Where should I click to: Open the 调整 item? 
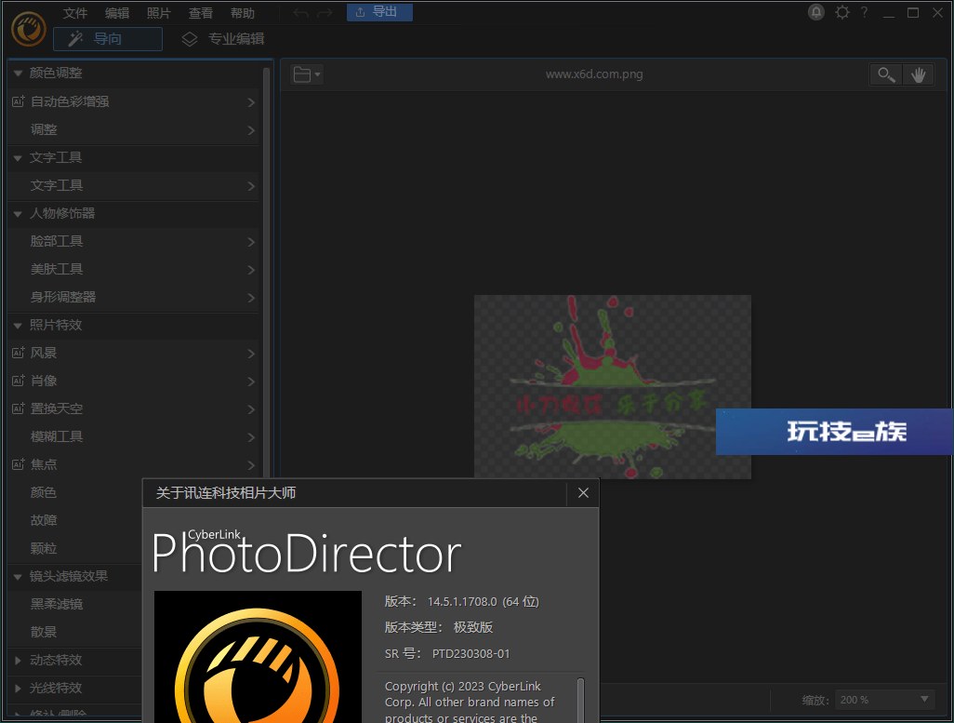click(x=134, y=129)
